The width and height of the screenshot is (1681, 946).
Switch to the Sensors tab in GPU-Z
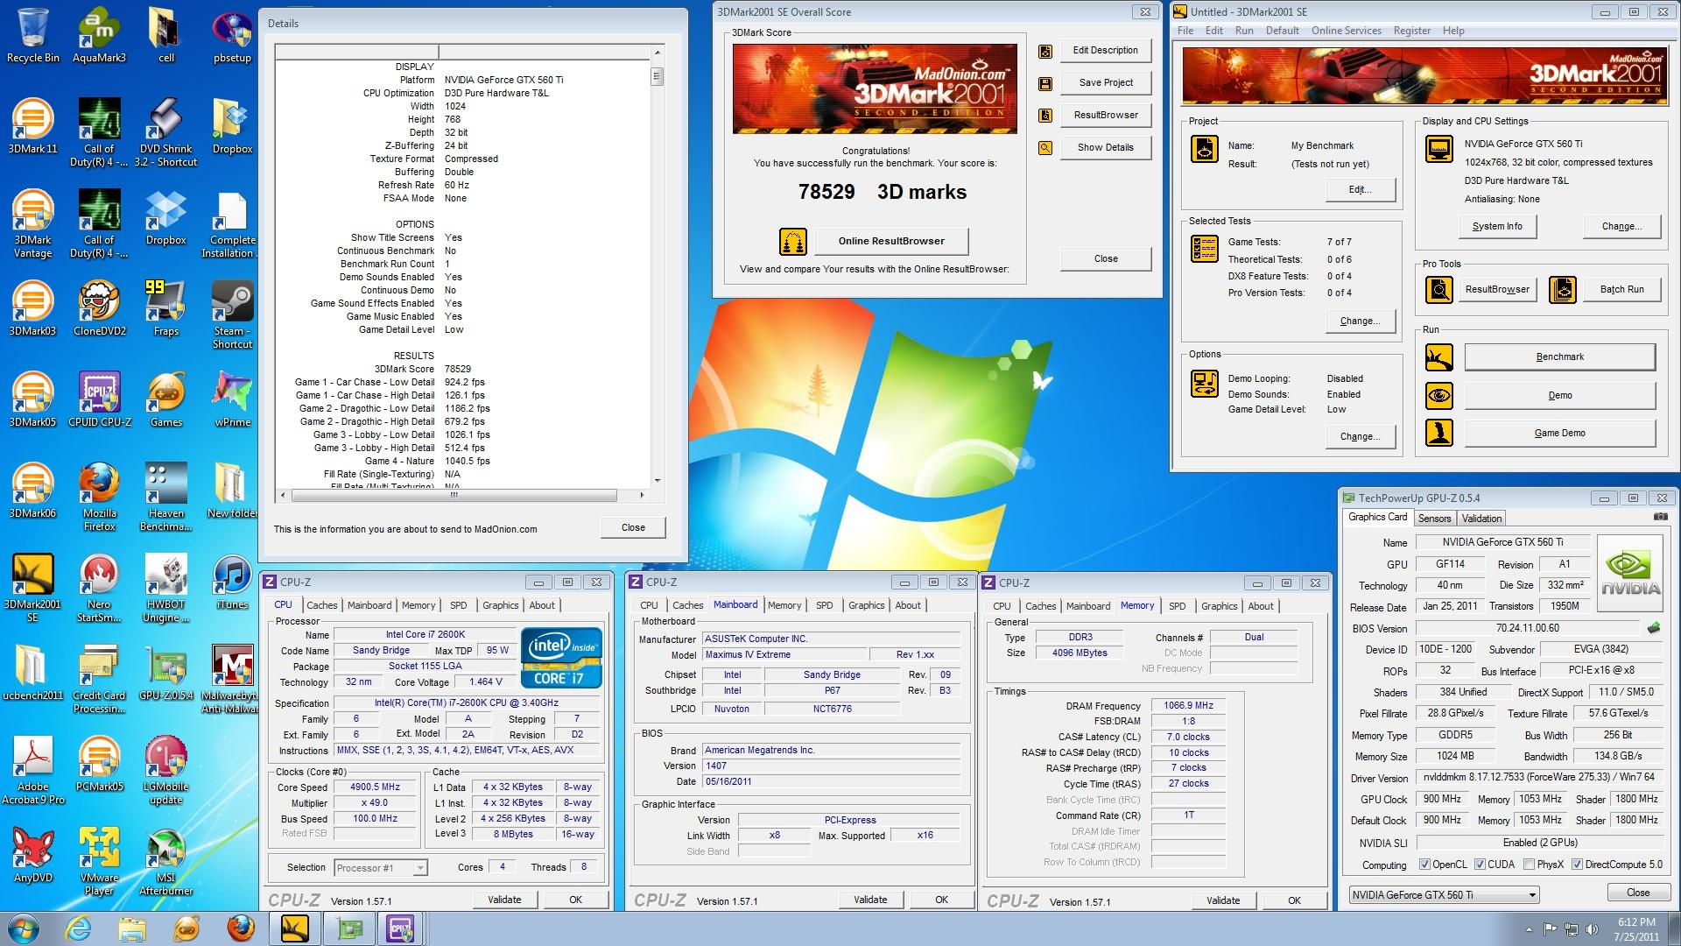coord(1434,519)
